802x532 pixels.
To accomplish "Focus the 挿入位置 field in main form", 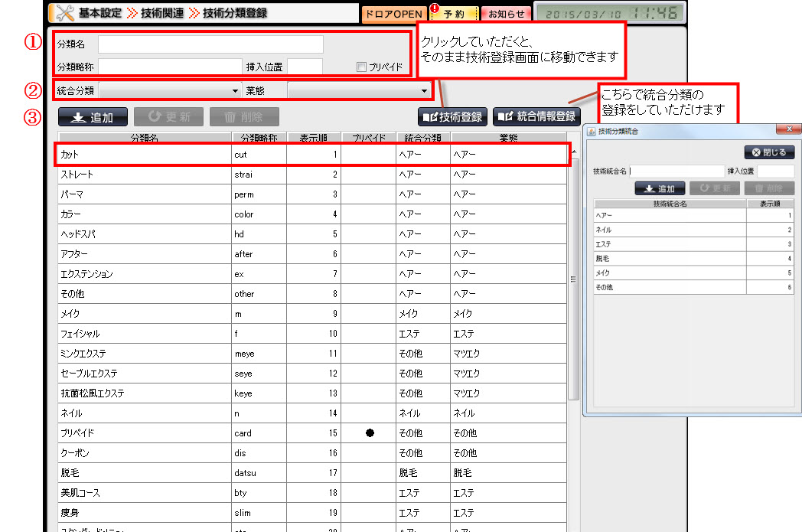I will tap(305, 67).
